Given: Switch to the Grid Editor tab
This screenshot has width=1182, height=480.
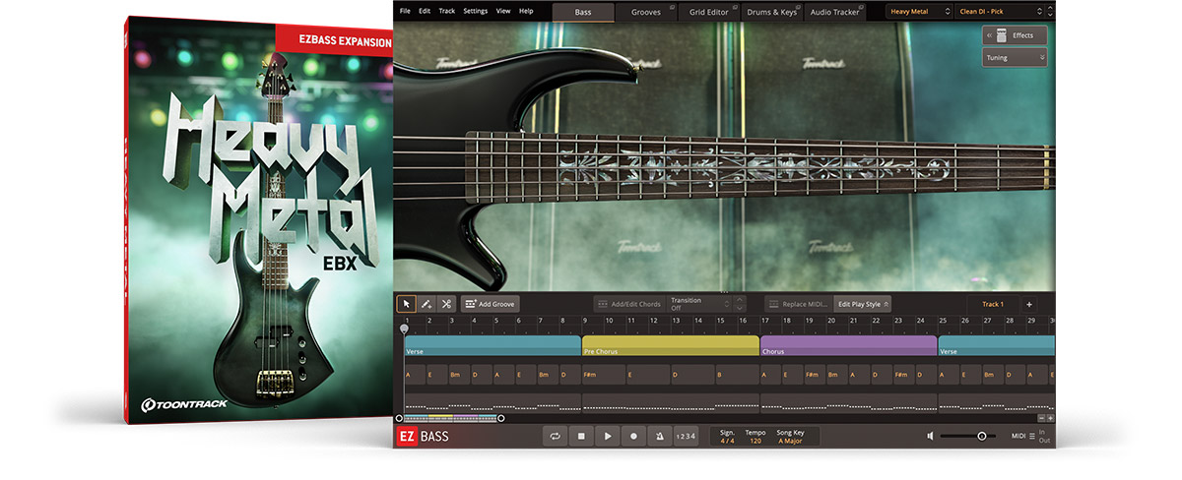Looking at the screenshot, I should (708, 12).
